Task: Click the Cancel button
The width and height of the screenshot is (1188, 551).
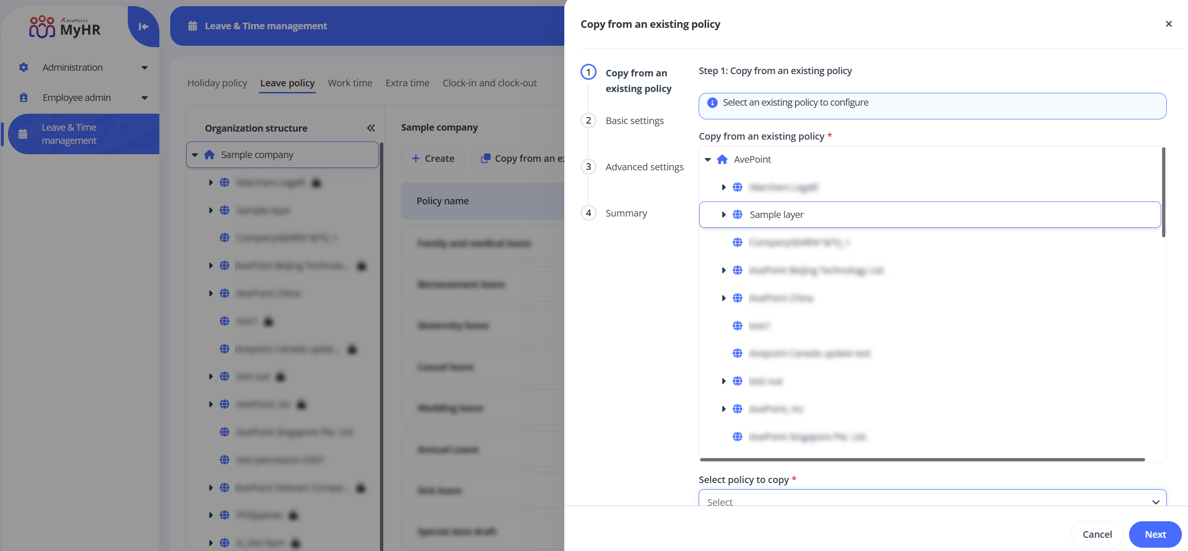Action: 1097,534
